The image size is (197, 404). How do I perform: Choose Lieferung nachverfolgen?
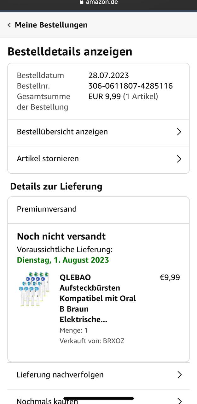pyautogui.click(x=60, y=375)
